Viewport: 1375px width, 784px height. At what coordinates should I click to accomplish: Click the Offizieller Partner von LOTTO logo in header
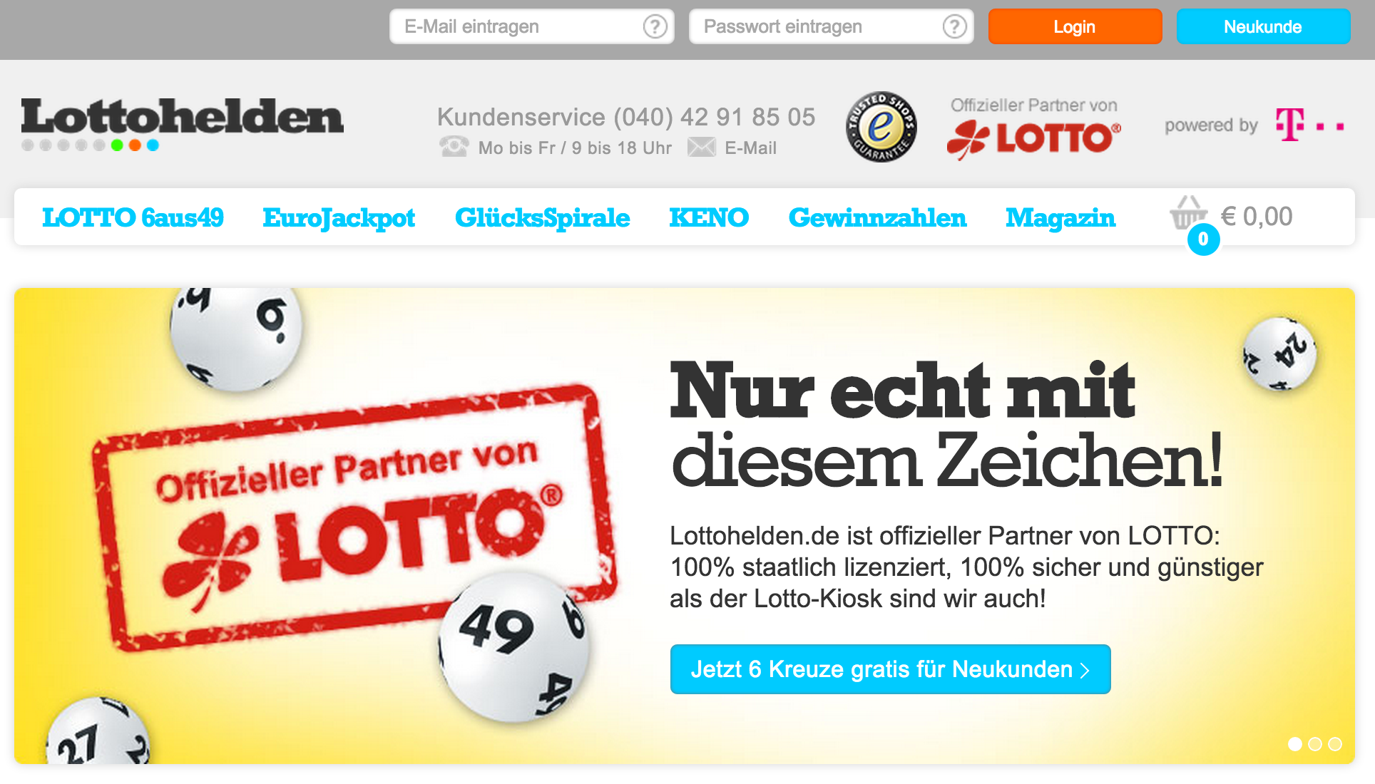click(x=1034, y=128)
